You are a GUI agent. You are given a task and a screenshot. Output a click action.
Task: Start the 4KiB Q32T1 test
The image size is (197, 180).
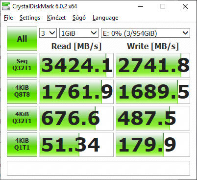(x=22, y=118)
